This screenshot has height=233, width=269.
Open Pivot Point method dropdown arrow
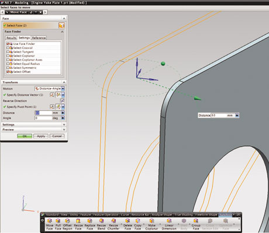[63, 107]
